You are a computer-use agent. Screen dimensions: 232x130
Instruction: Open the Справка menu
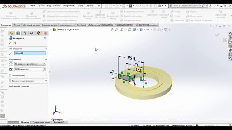point(90,6)
